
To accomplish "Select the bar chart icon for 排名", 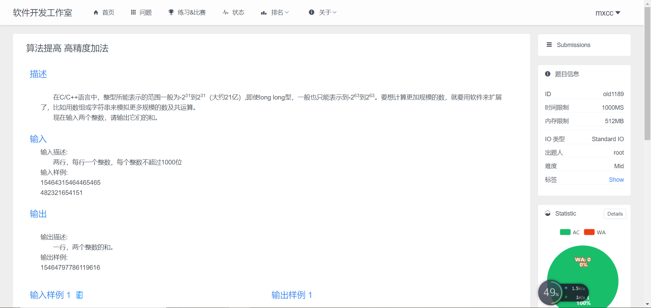I will 264,13.
